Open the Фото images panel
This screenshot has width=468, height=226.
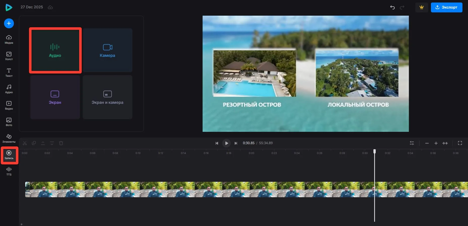click(x=9, y=122)
